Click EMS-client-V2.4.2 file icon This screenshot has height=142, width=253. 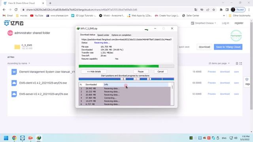tap(14, 83)
